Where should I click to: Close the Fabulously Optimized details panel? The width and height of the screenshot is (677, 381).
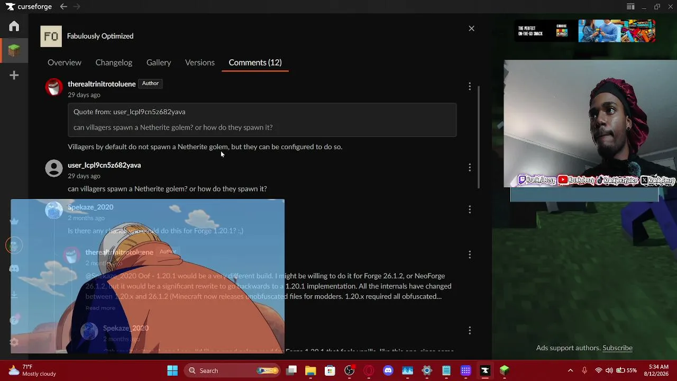coord(471,29)
